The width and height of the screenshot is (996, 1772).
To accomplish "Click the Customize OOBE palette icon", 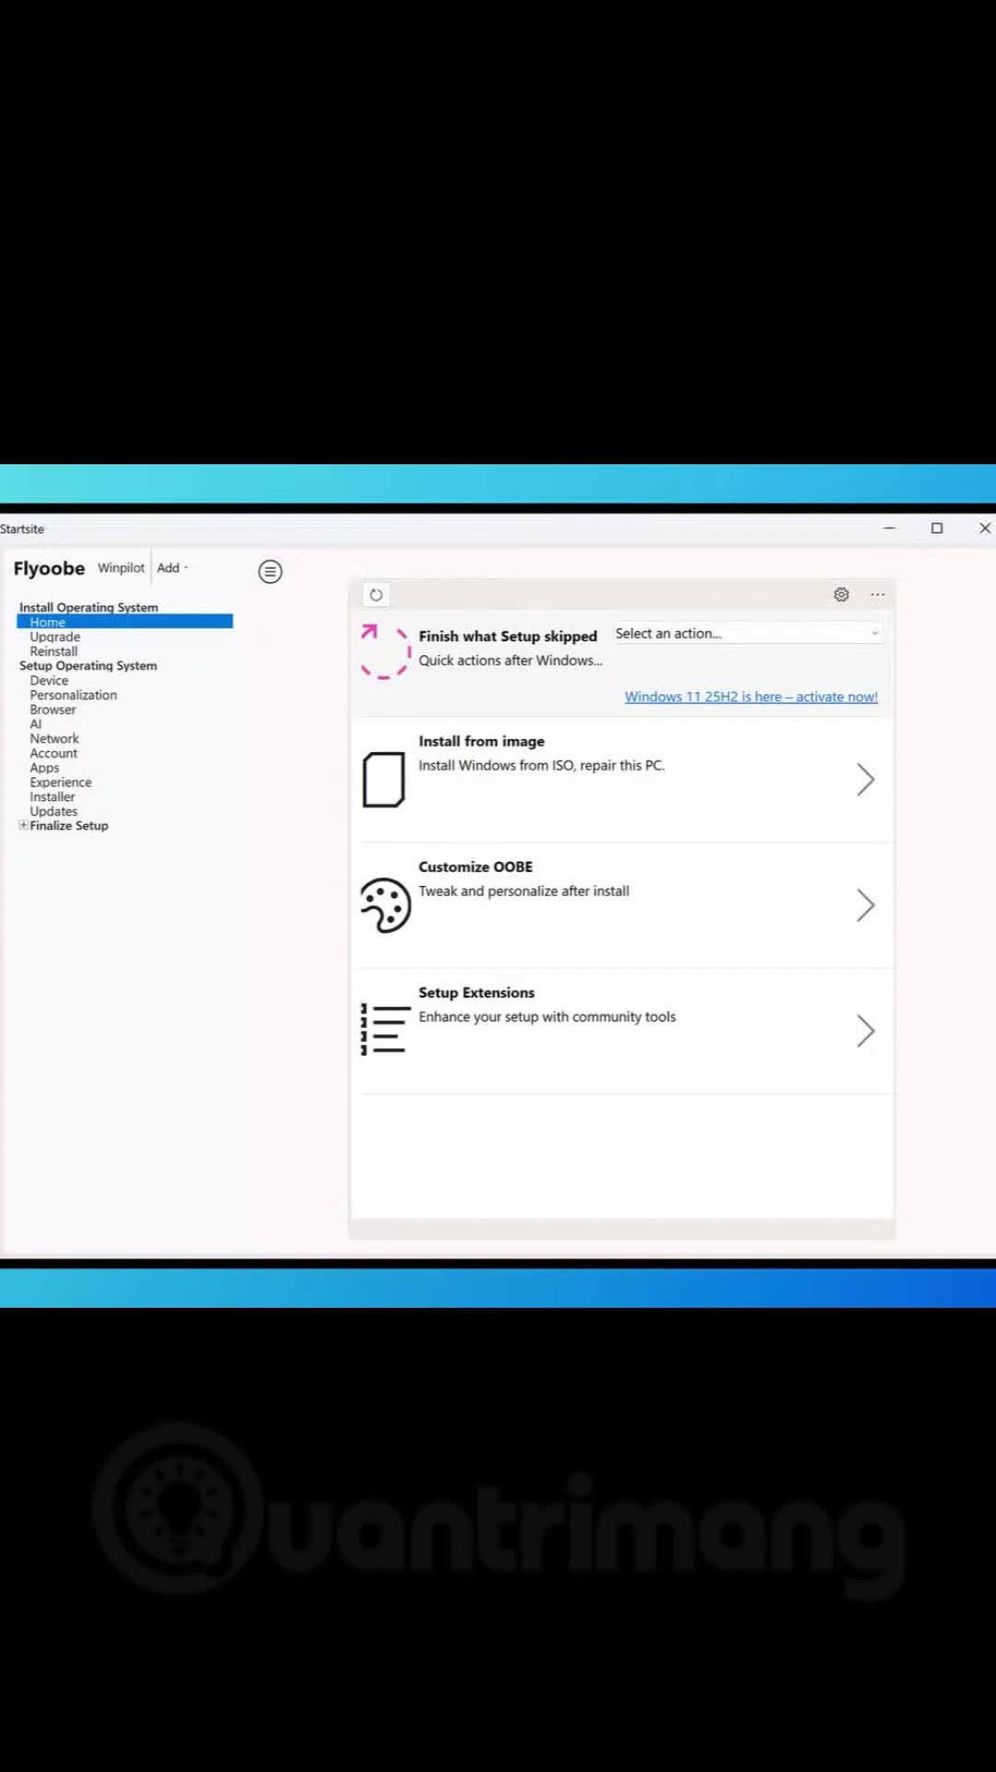I will point(385,904).
